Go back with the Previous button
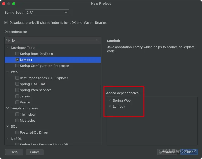Image resolution: width=202 pixels, height=159 pixels. (167, 152)
